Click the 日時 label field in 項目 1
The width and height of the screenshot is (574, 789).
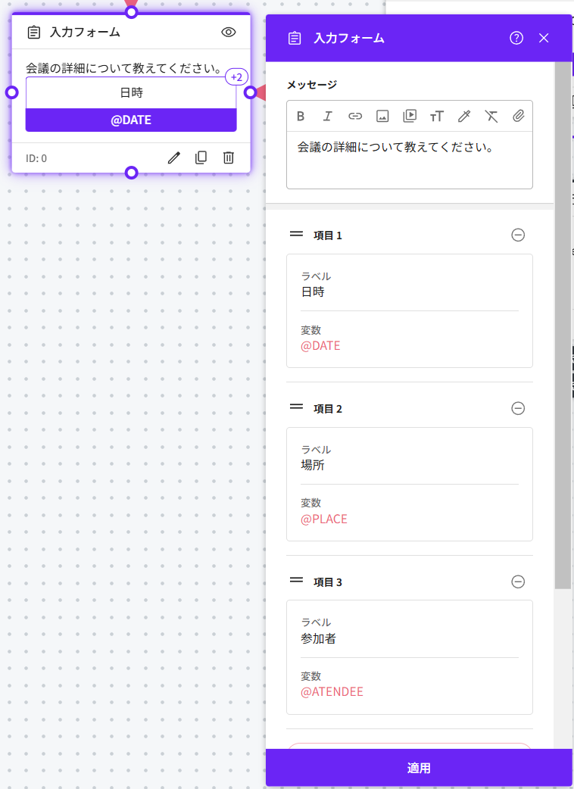tap(409, 292)
